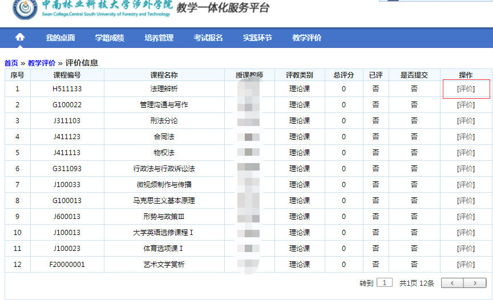Screen dimensions: 493x300
Task: Click 教学评价 breadcrumb link
Action: coord(42,63)
